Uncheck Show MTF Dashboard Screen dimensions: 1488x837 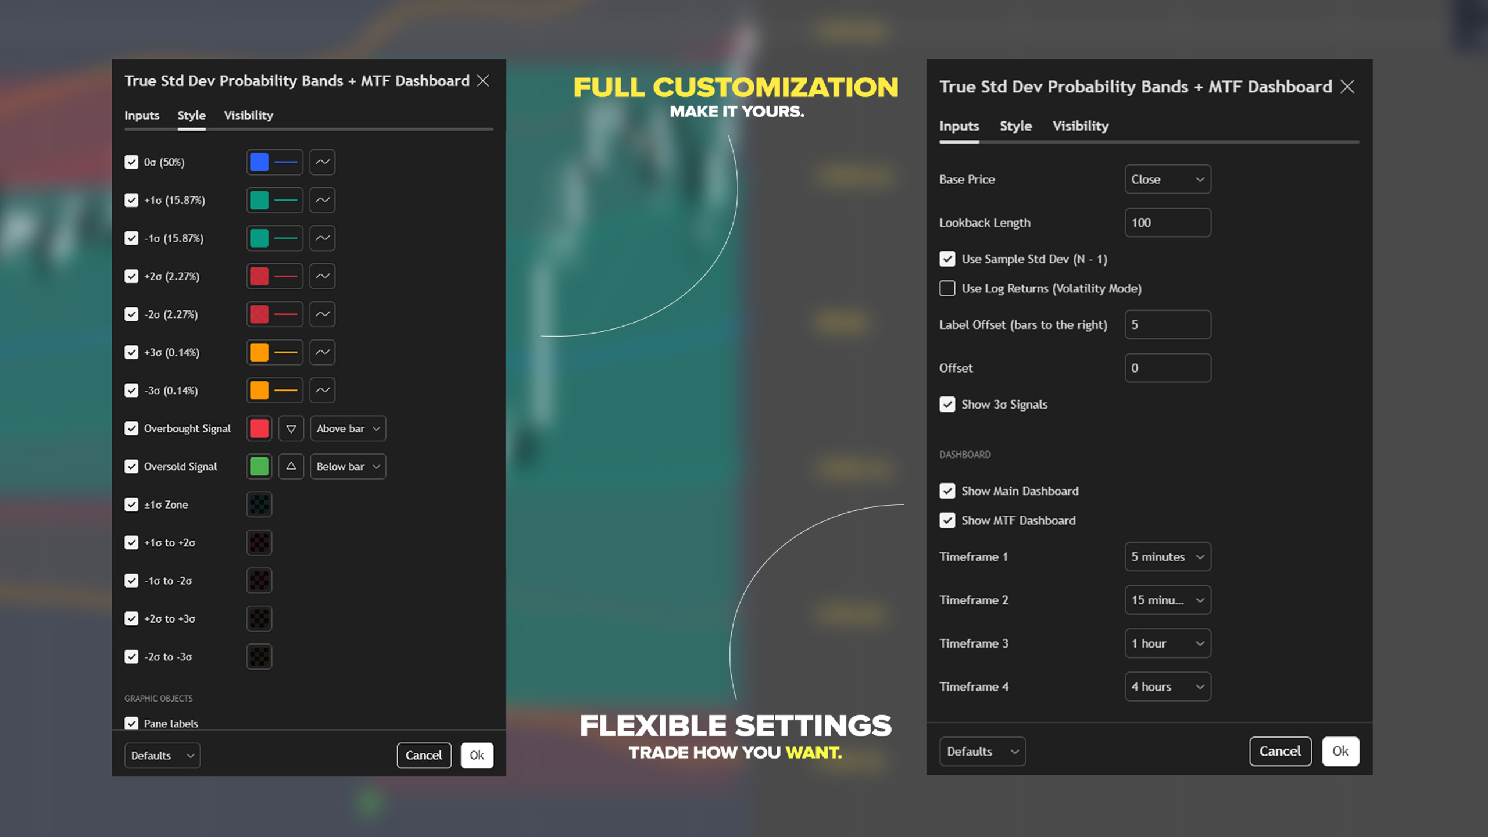[947, 520]
